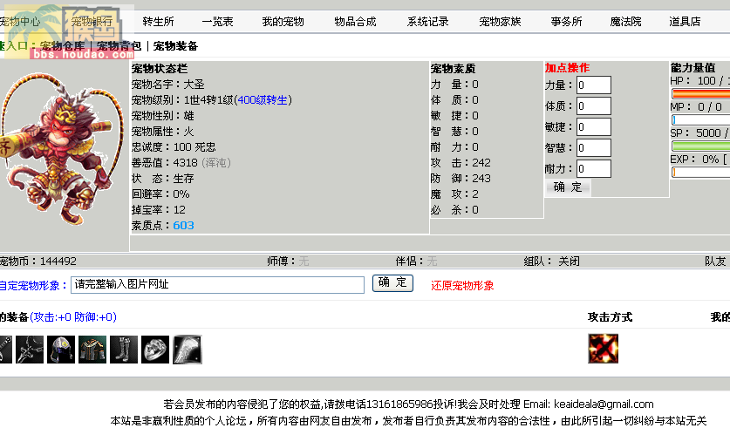Image resolution: width=730 pixels, height=428 pixels.
Task: Open 宠物家族 menu item
Action: click(x=500, y=22)
